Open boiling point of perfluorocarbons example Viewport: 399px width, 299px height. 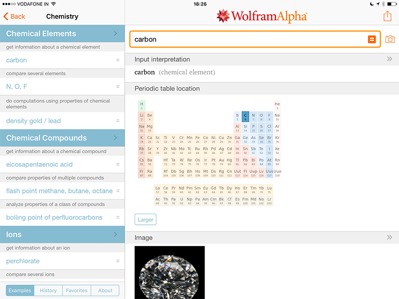pyautogui.click(x=62, y=217)
